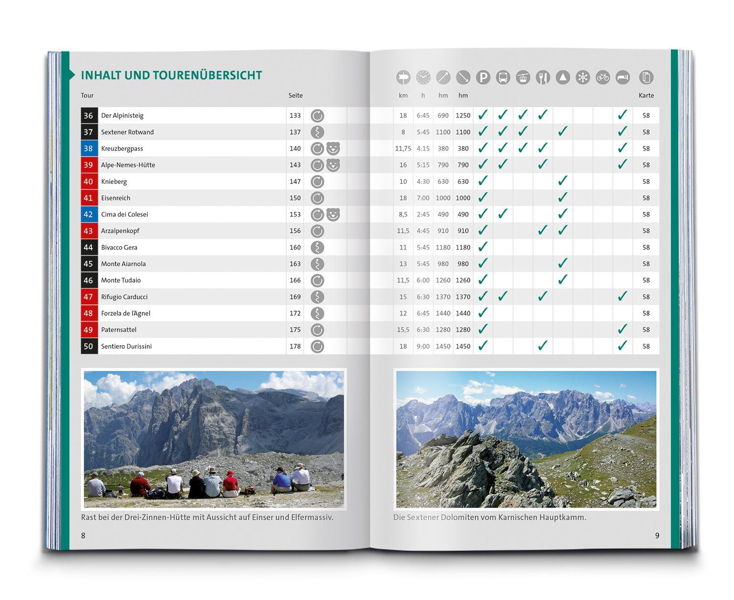Click the cable car checkmark in Kreuzbergpass row

pos(523,148)
